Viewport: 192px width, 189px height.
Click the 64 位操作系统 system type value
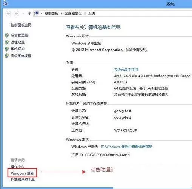[x=141, y=88]
